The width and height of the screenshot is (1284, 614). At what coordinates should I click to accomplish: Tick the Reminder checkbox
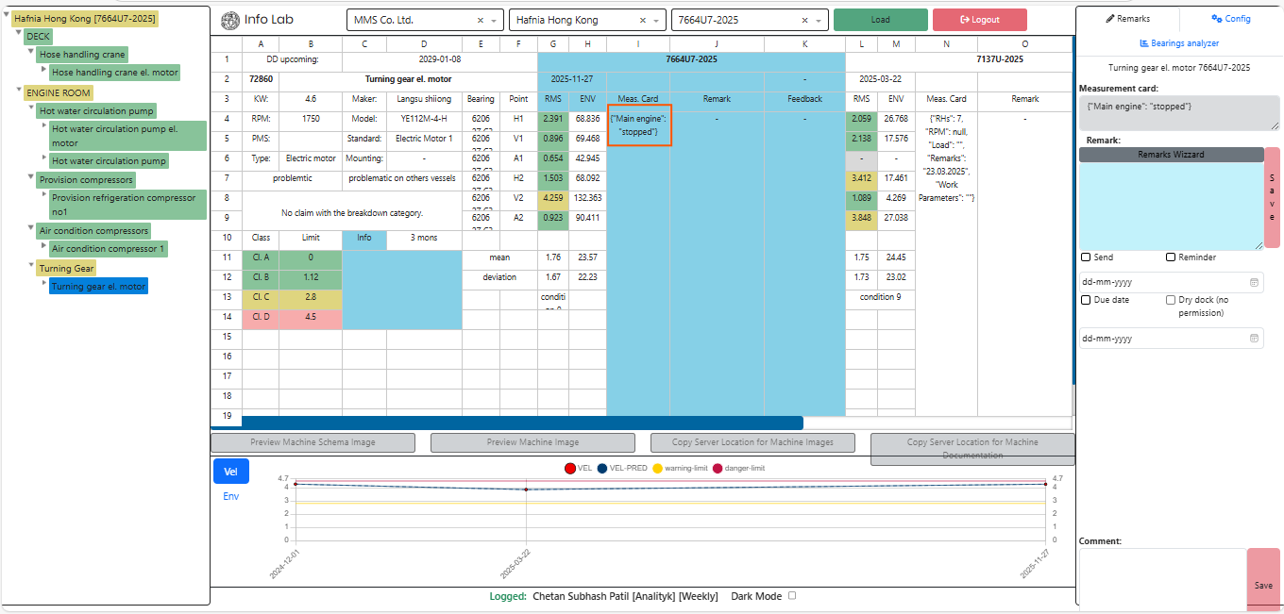1171,257
